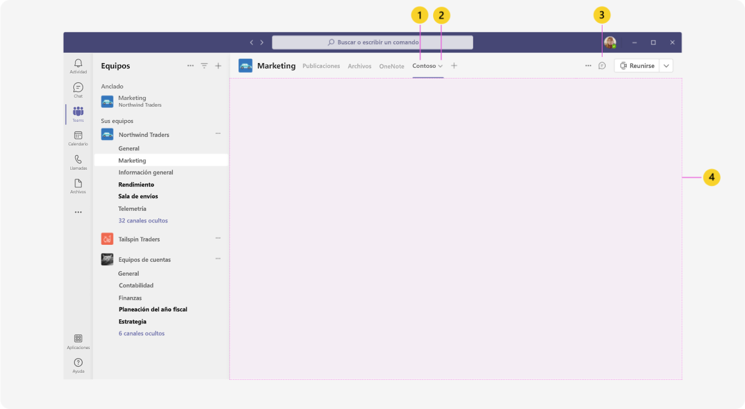Image resolution: width=745 pixels, height=409 pixels.
Task: Open more options for Equipos de cuentas
Action: click(x=218, y=259)
